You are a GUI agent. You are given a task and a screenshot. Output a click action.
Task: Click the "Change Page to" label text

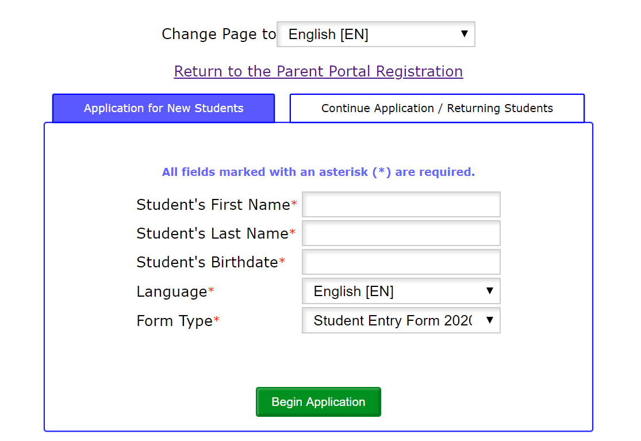218,34
